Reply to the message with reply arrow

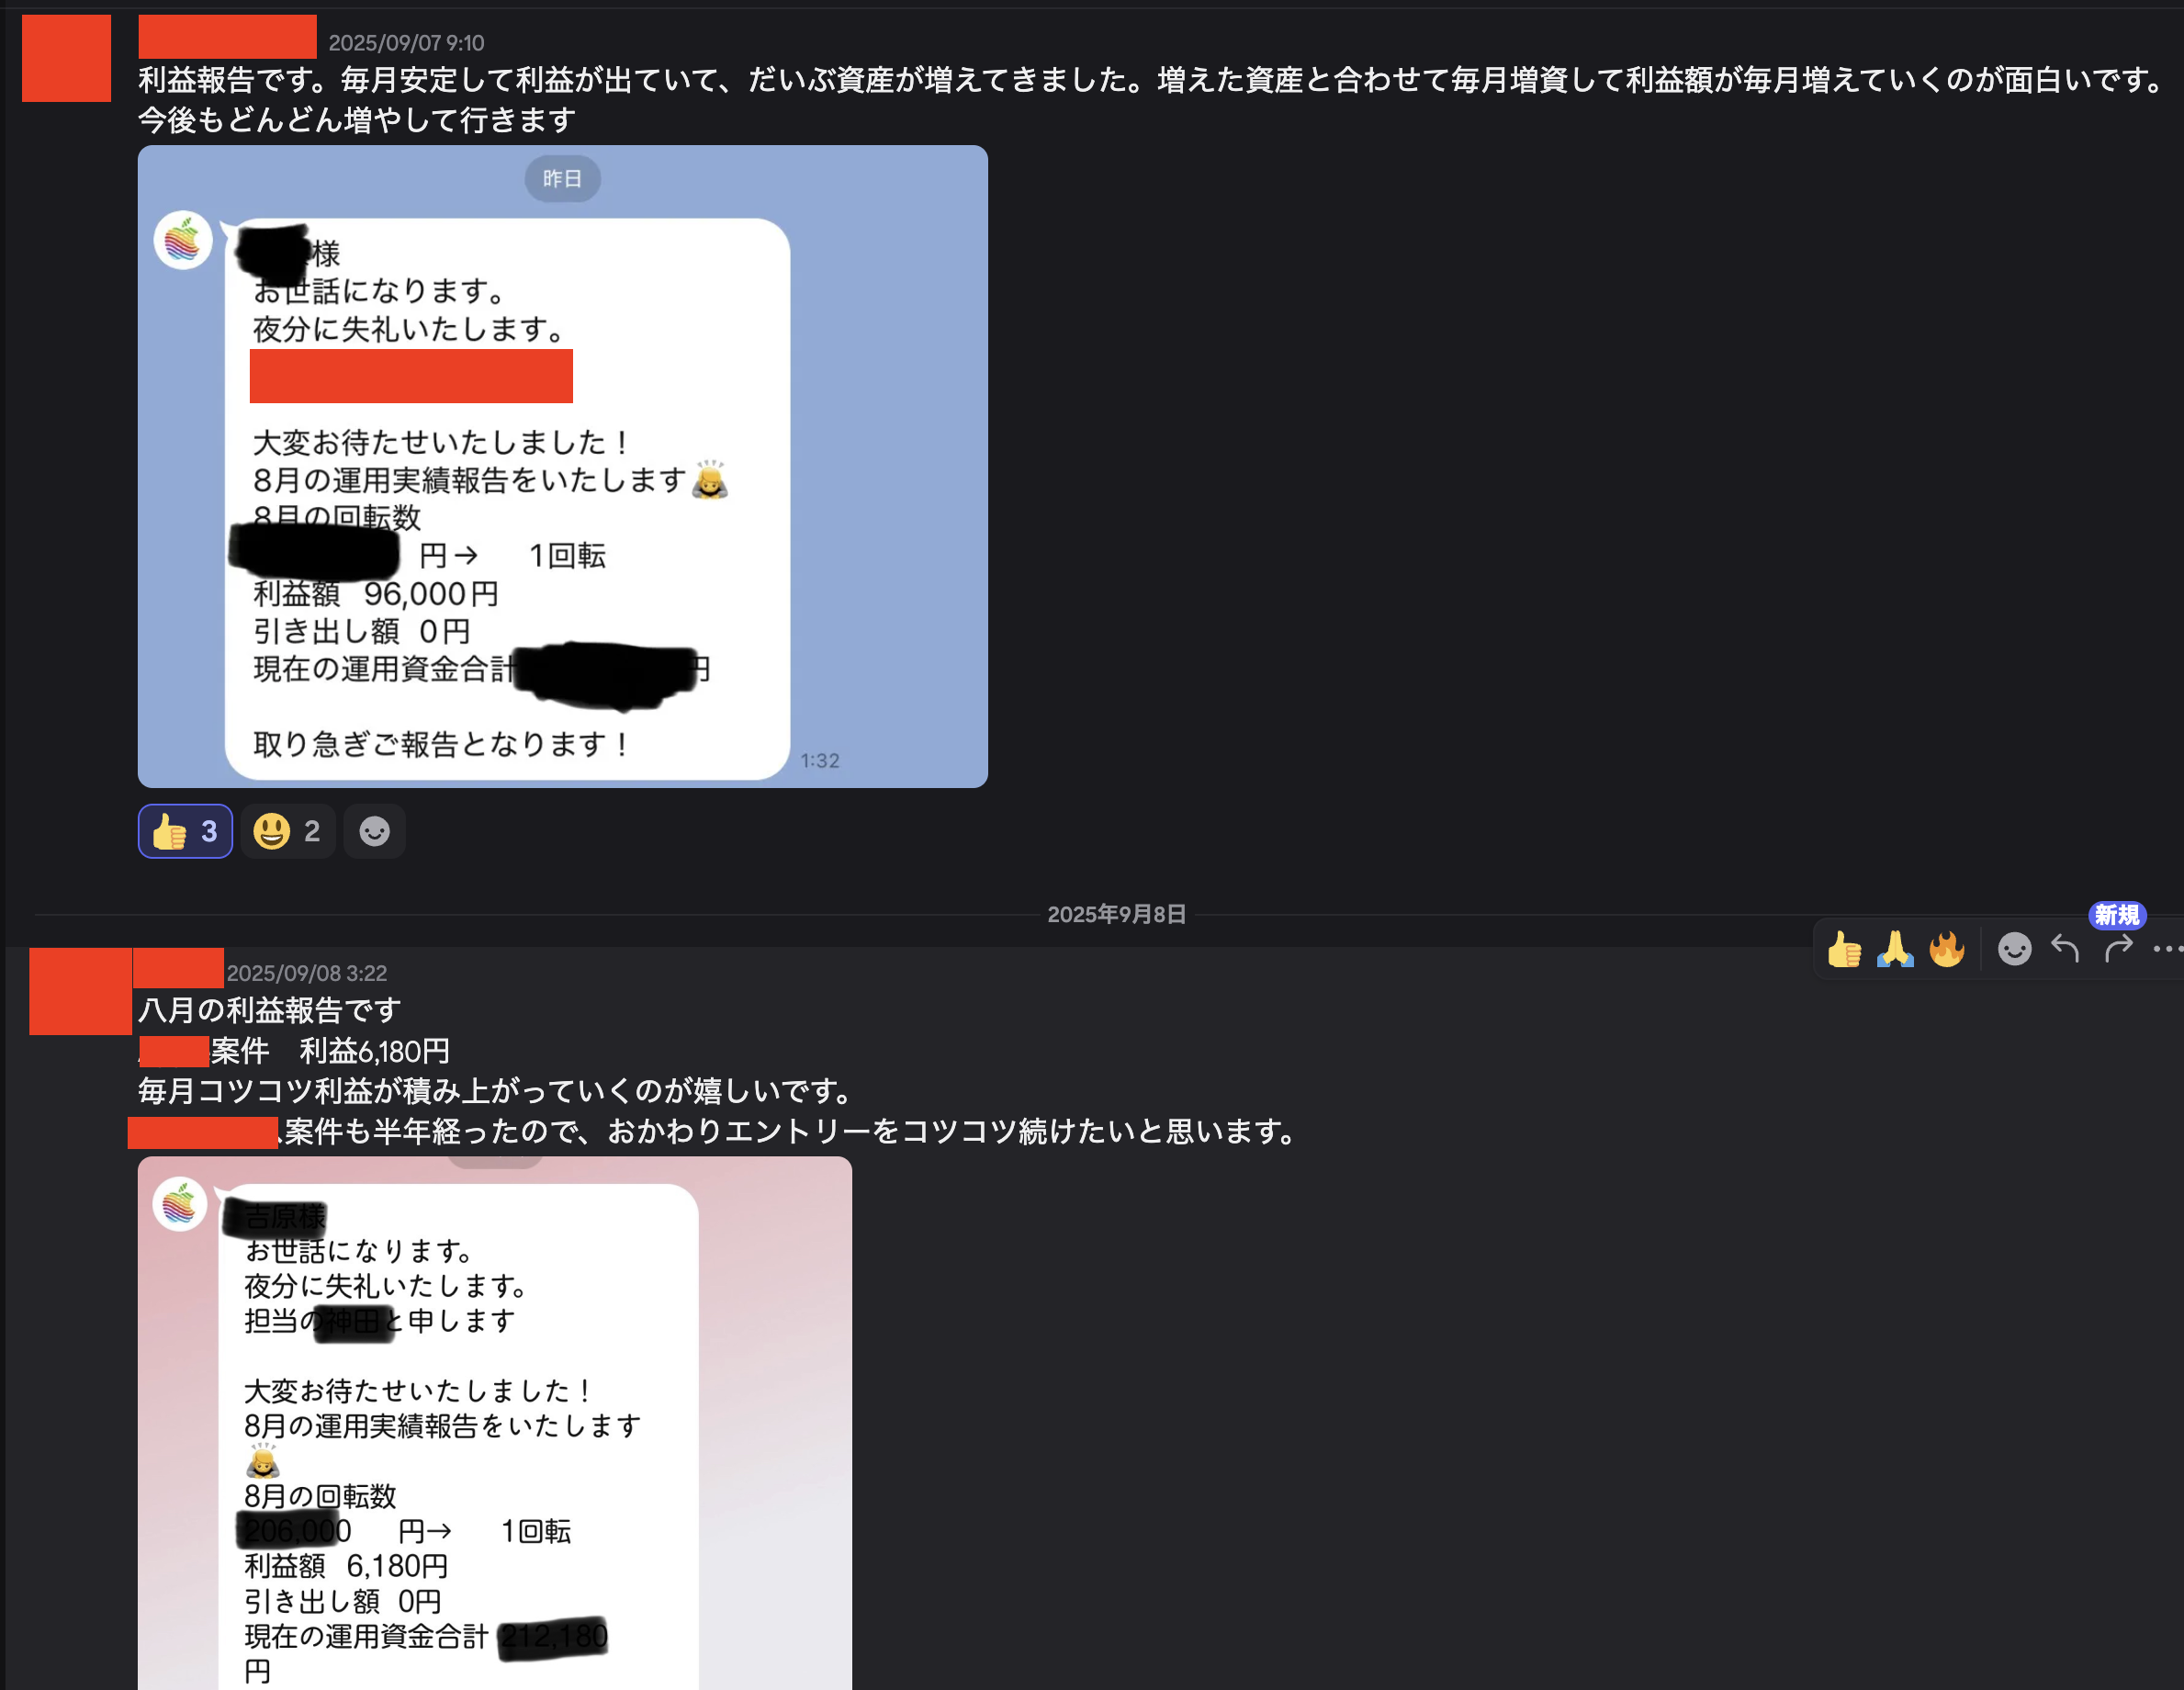point(2065,949)
